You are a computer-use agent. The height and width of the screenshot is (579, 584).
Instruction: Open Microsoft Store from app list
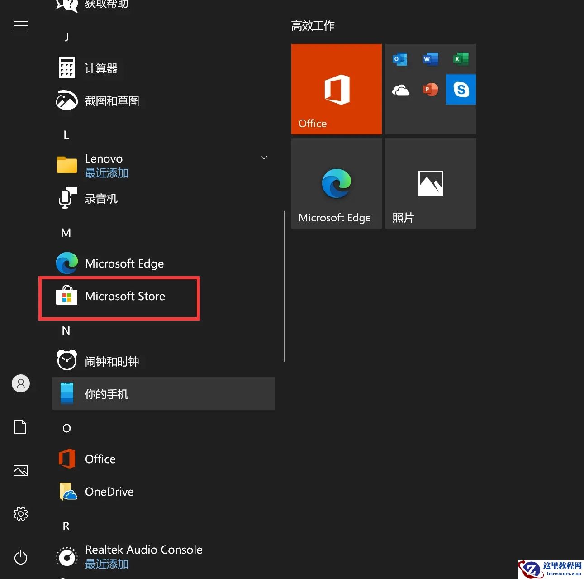(125, 297)
